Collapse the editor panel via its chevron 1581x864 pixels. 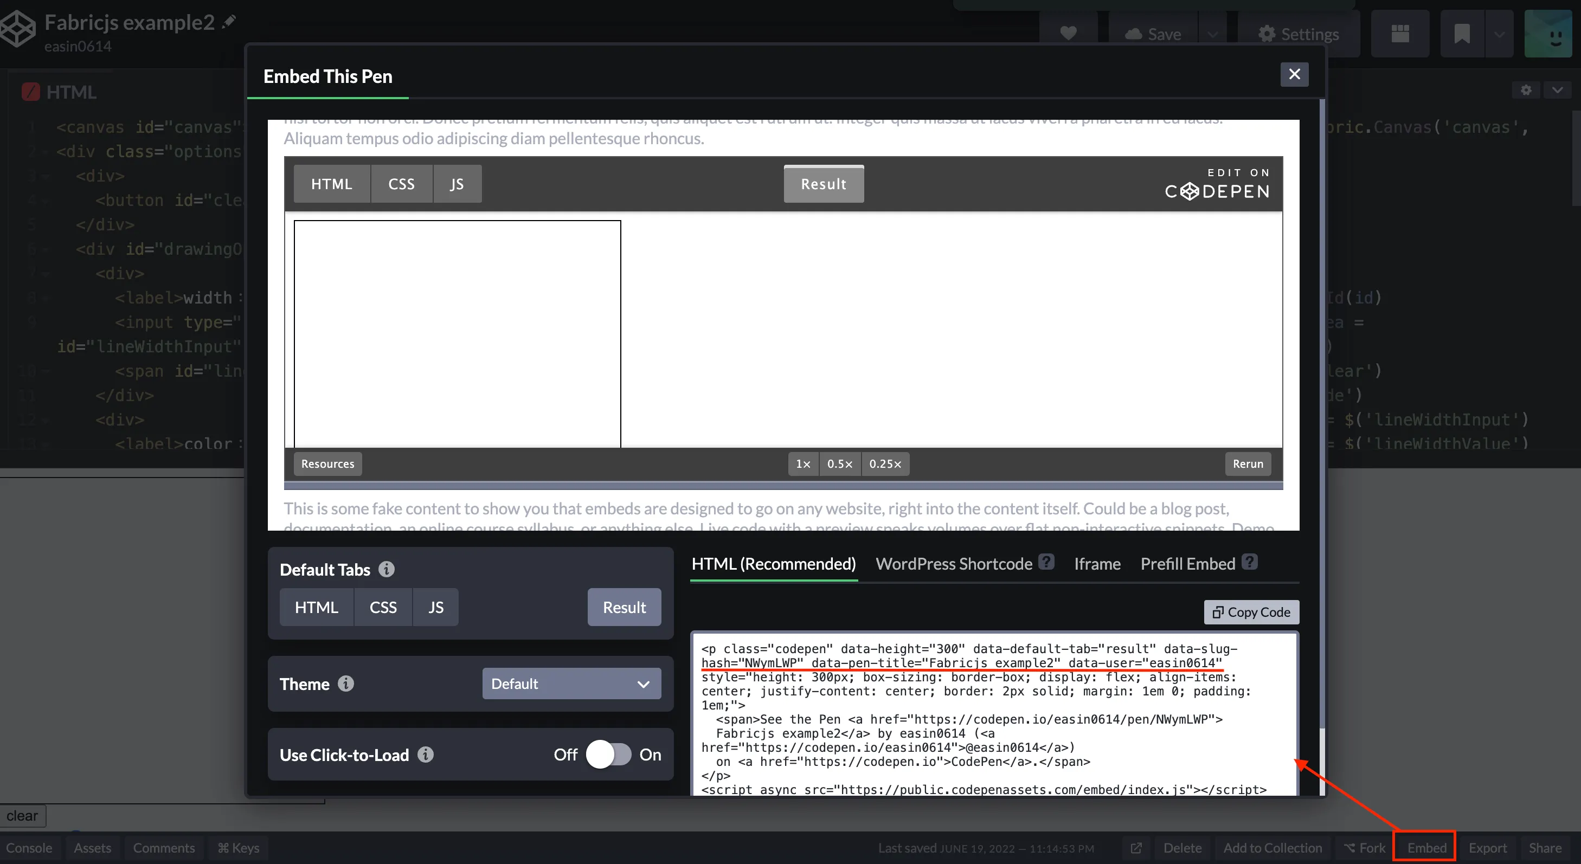[1558, 90]
